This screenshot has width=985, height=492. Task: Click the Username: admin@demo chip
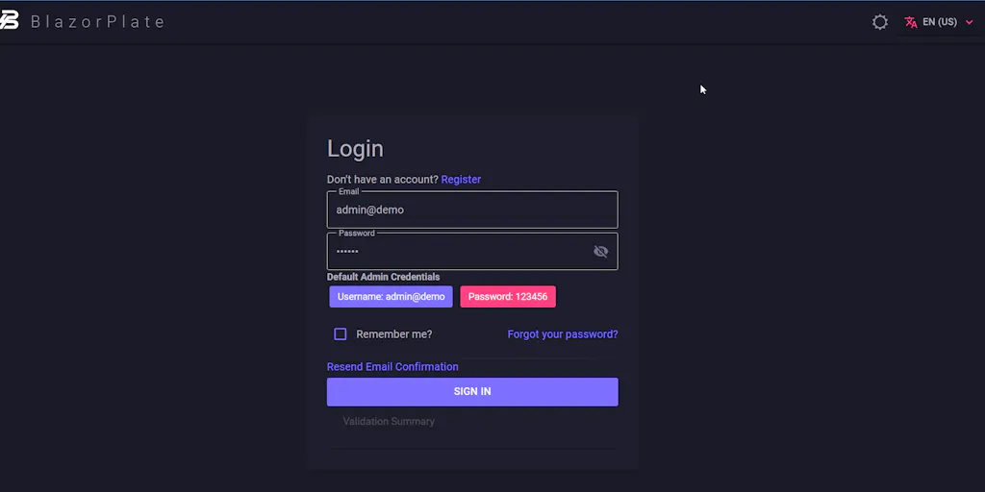391,297
